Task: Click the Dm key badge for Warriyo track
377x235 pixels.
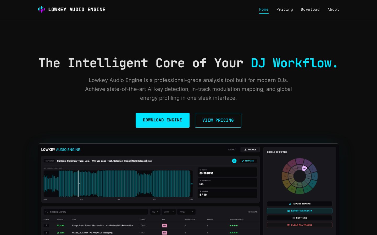Action: (165, 225)
